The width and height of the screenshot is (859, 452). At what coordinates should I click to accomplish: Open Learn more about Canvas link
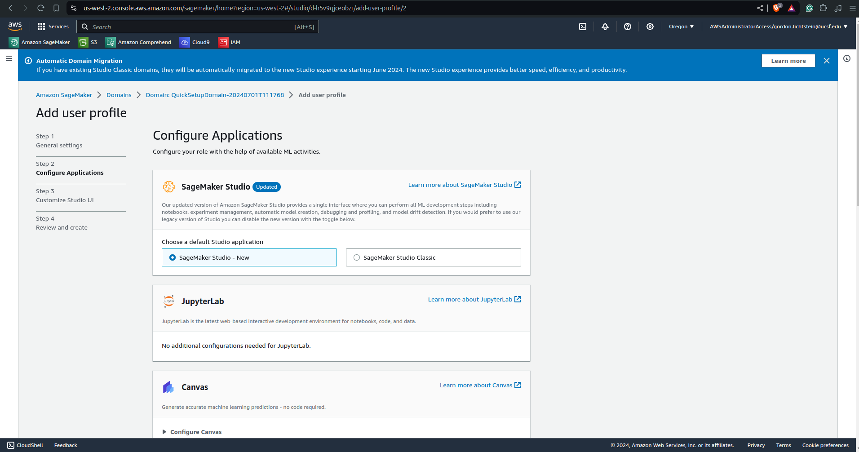[480, 385]
